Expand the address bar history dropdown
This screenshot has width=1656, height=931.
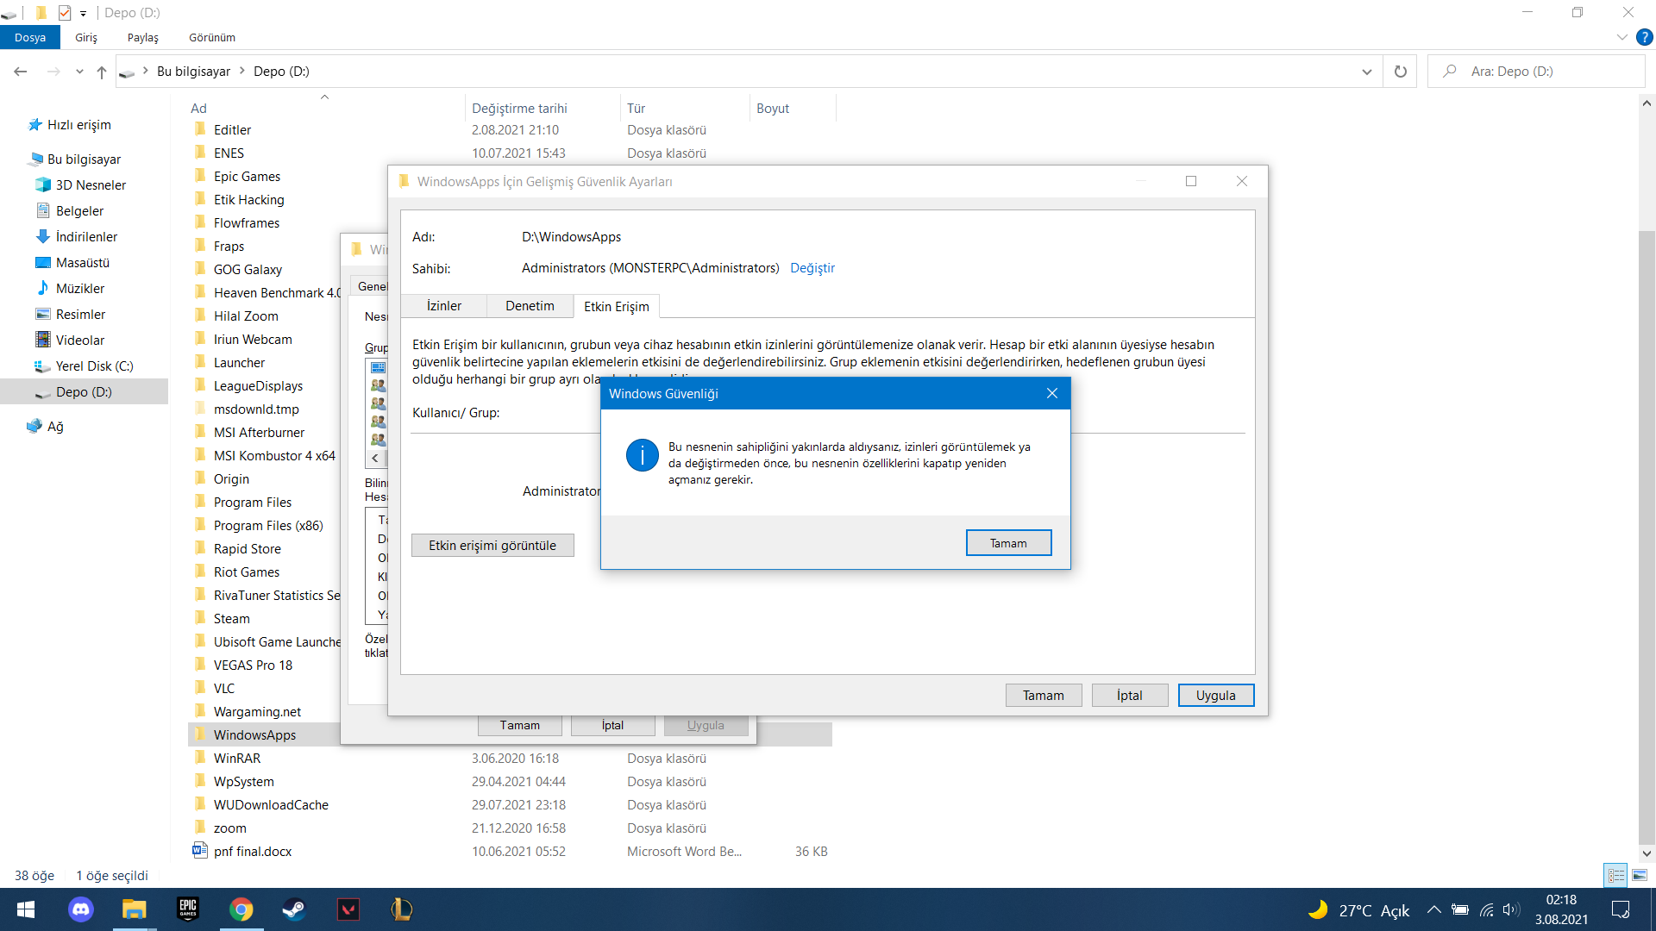click(x=1366, y=72)
